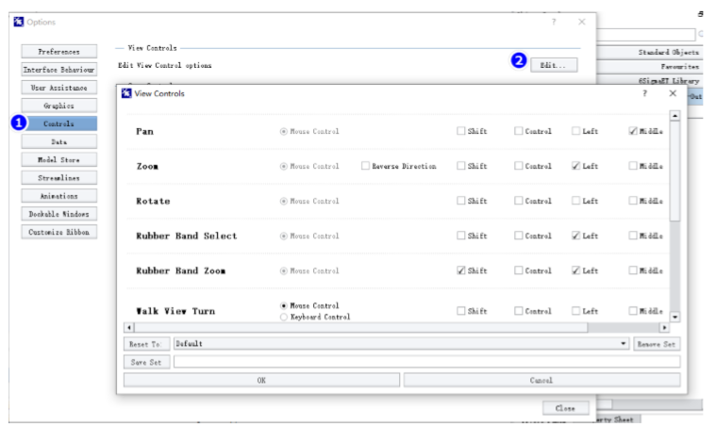
Task: Click the Save Set name input field
Action: [425, 362]
